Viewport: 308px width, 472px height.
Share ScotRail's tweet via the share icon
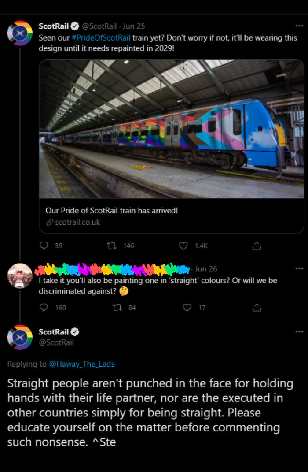[257, 246]
